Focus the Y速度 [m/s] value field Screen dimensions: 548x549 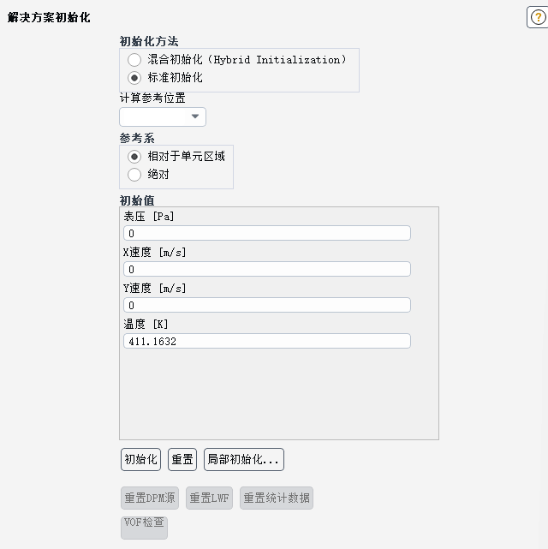click(266, 305)
